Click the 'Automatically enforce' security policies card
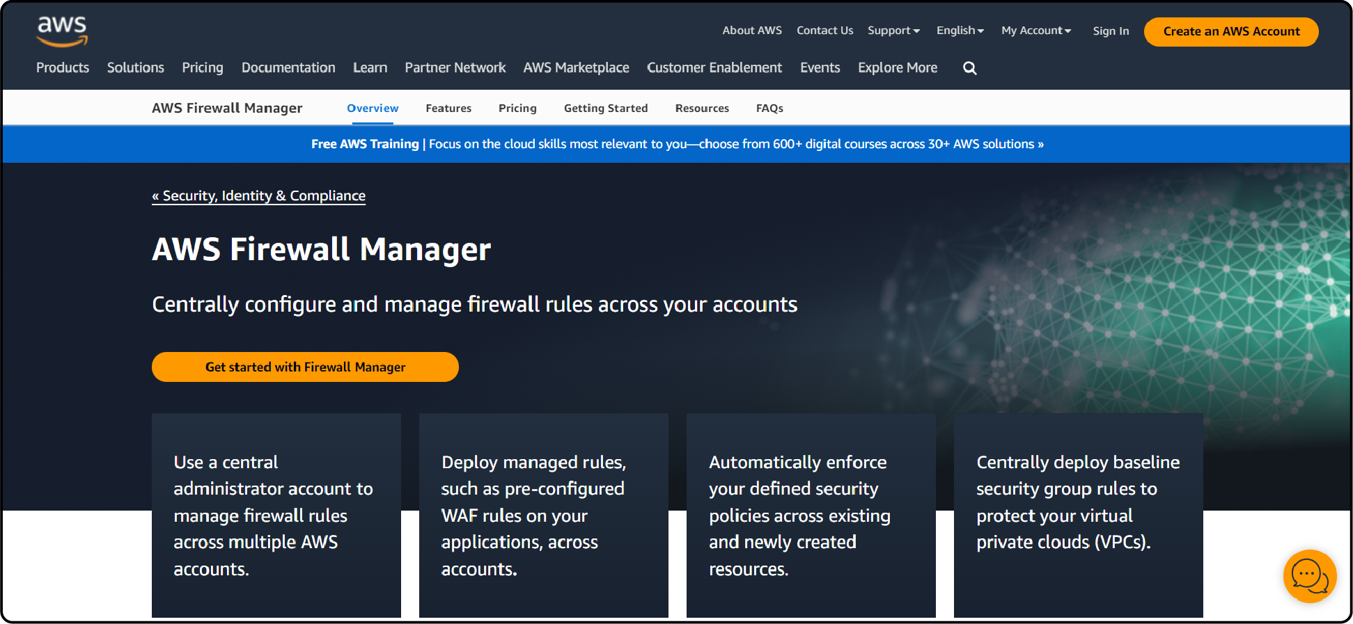This screenshot has width=1353, height=624. pyautogui.click(x=811, y=515)
